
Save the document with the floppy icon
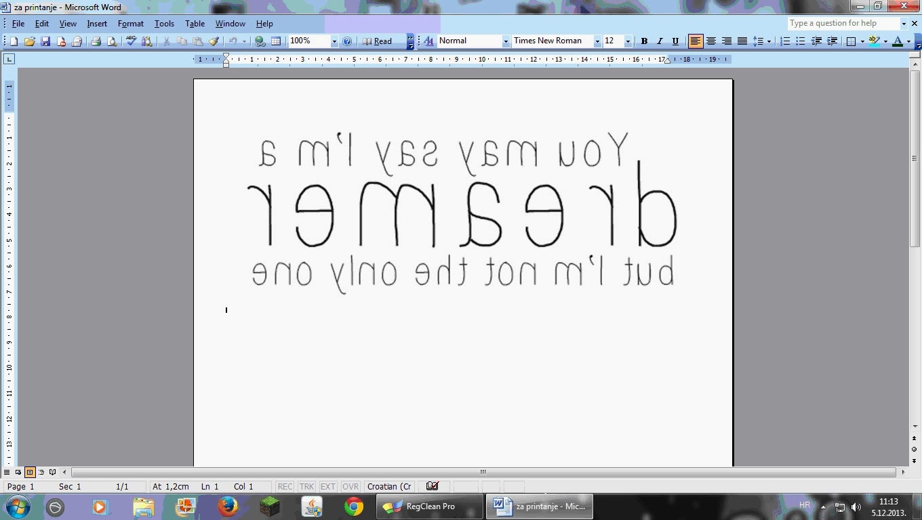[x=45, y=41]
